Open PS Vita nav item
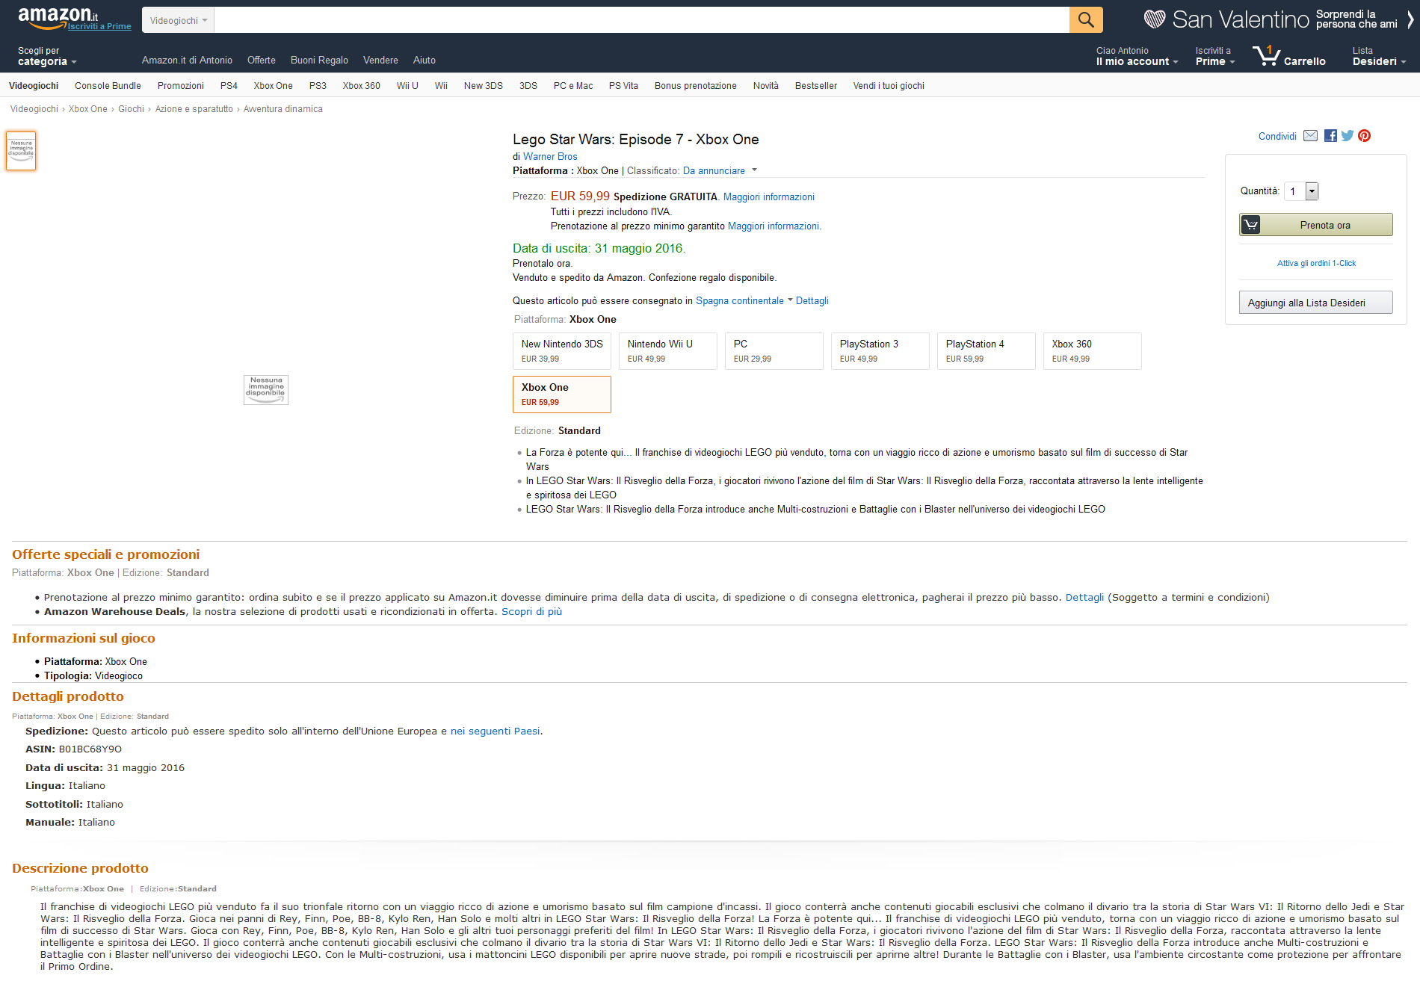 point(623,86)
